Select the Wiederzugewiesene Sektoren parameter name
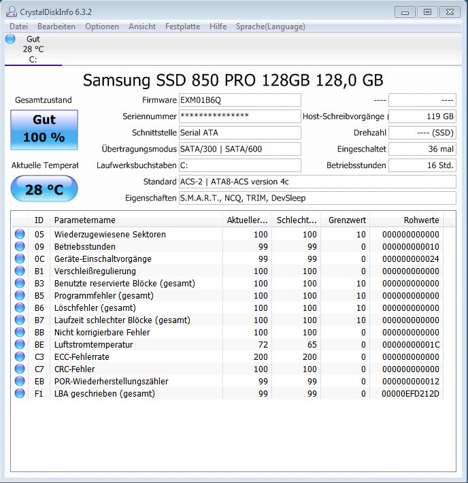Image resolution: width=468 pixels, height=483 pixels. pos(110,235)
